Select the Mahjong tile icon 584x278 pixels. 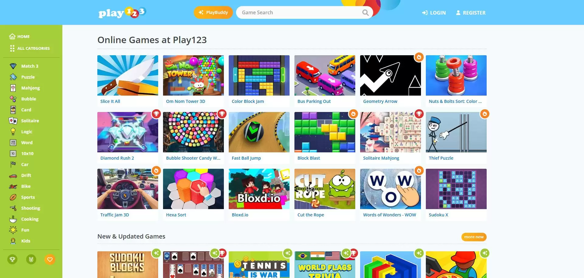click(13, 88)
